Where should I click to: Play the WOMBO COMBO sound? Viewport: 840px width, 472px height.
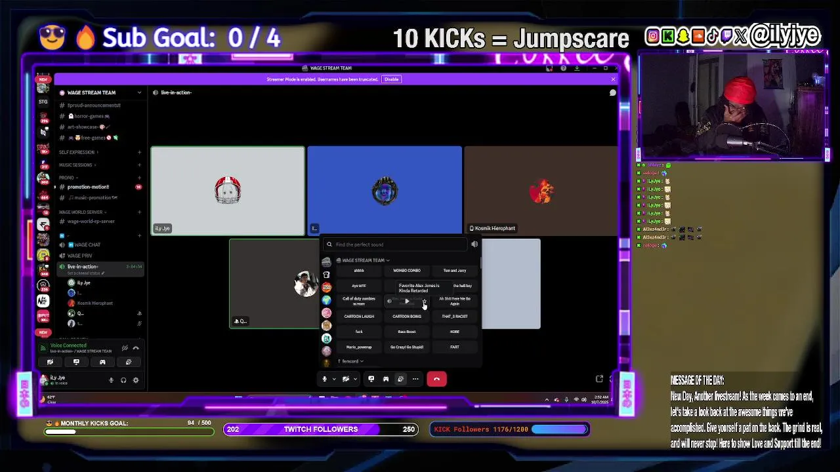tap(407, 271)
